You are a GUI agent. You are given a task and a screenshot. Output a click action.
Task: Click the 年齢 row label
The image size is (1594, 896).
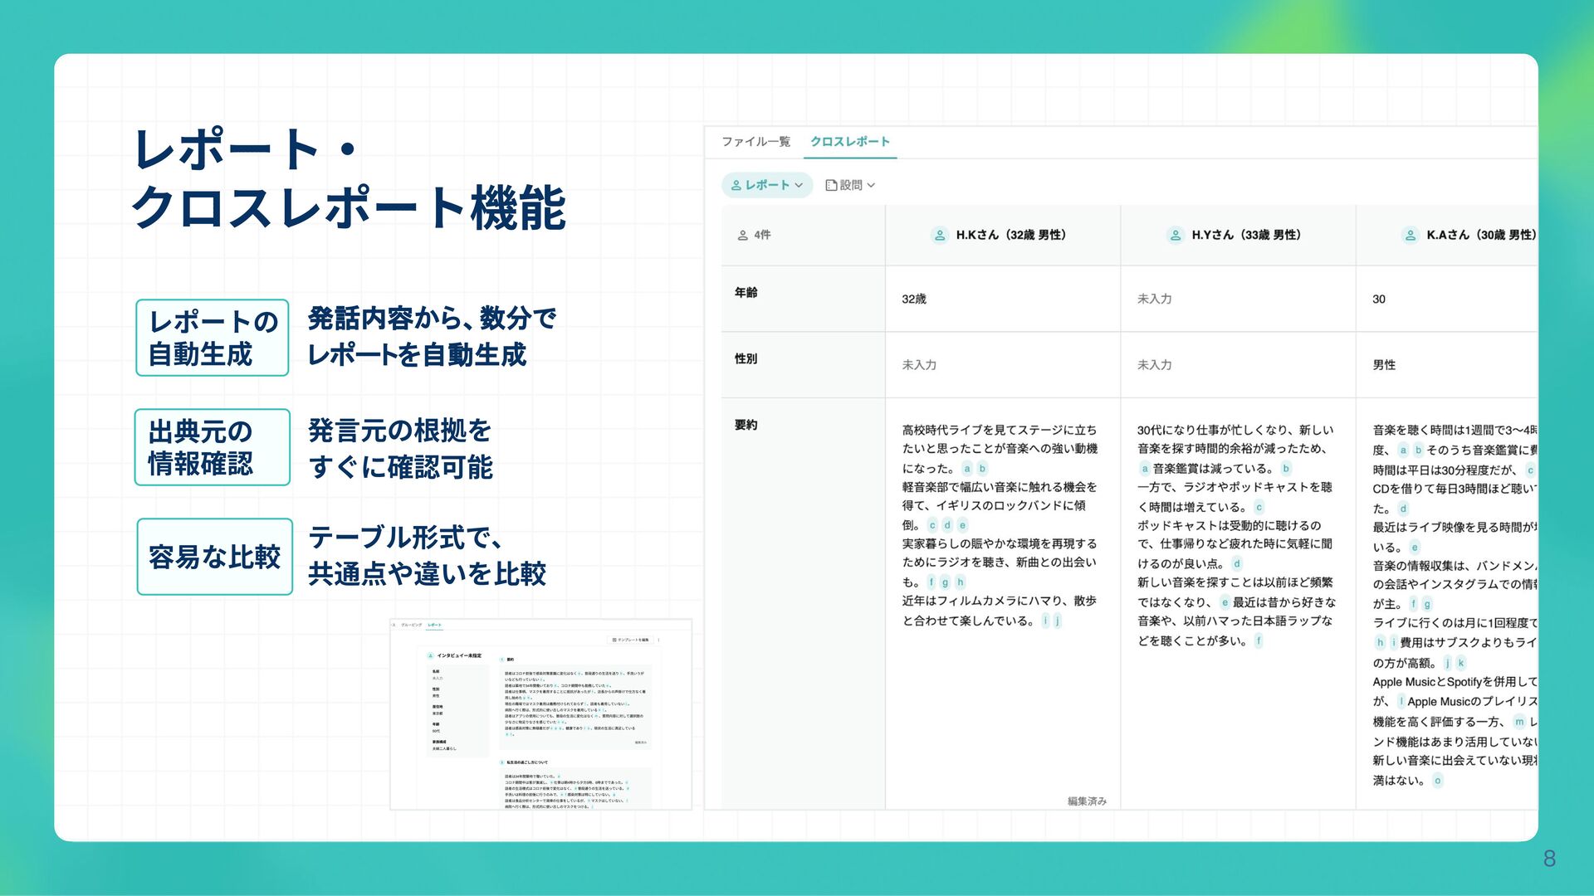point(746,292)
